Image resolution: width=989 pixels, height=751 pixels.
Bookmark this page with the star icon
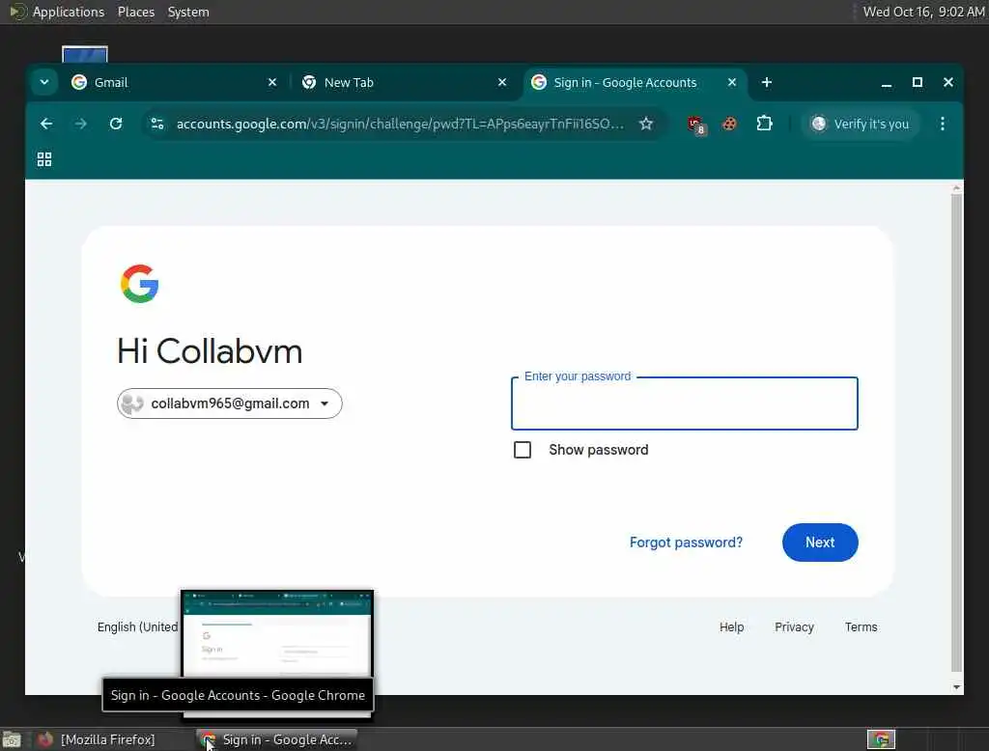[646, 124]
